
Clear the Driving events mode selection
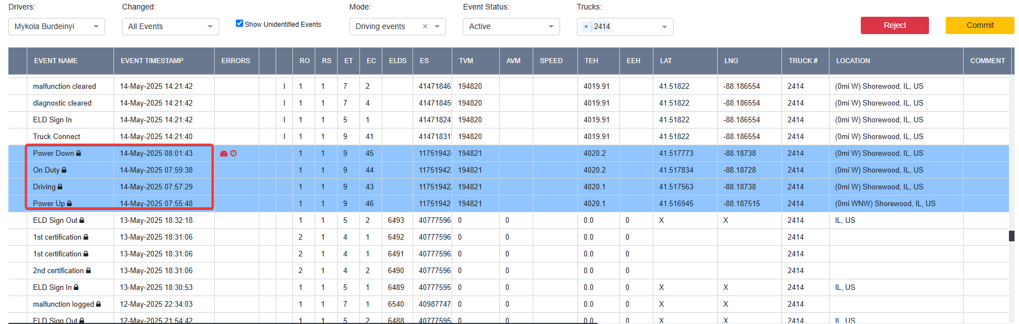click(x=425, y=26)
